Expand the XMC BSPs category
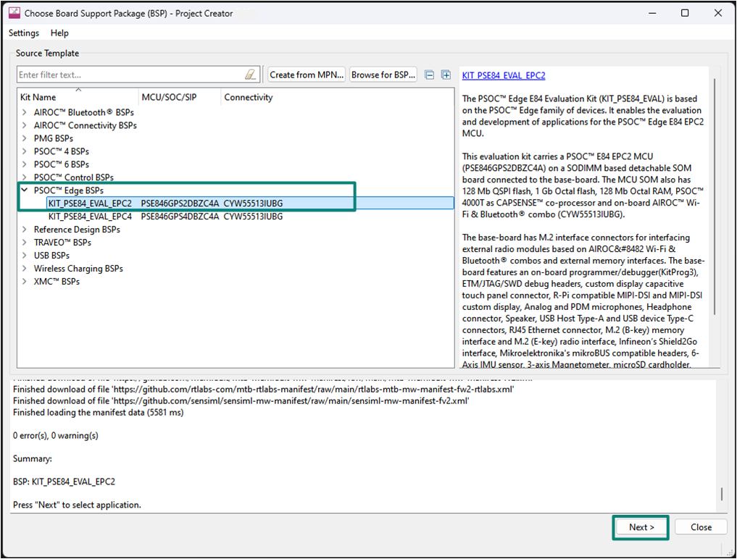 [x=24, y=282]
